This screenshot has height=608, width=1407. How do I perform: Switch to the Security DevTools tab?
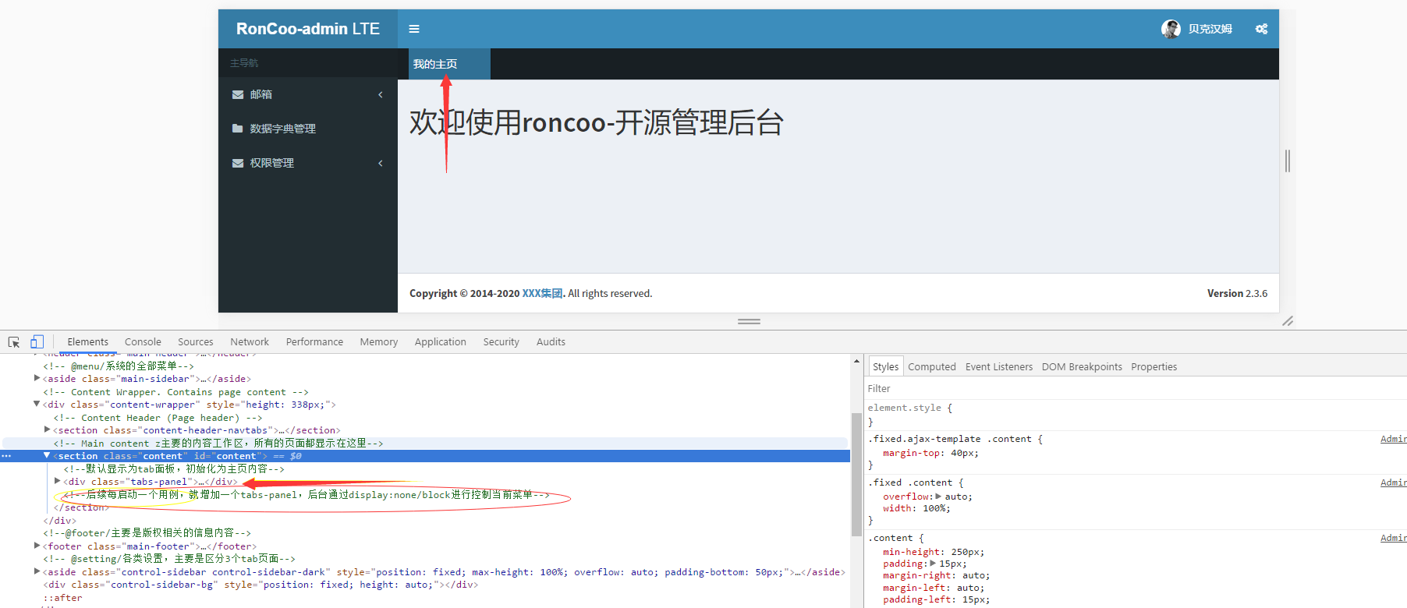pos(501,341)
